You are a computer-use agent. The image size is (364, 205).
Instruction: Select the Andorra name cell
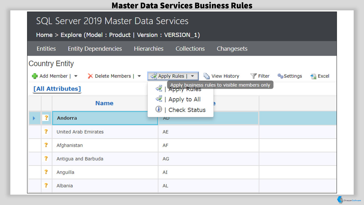coord(105,118)
